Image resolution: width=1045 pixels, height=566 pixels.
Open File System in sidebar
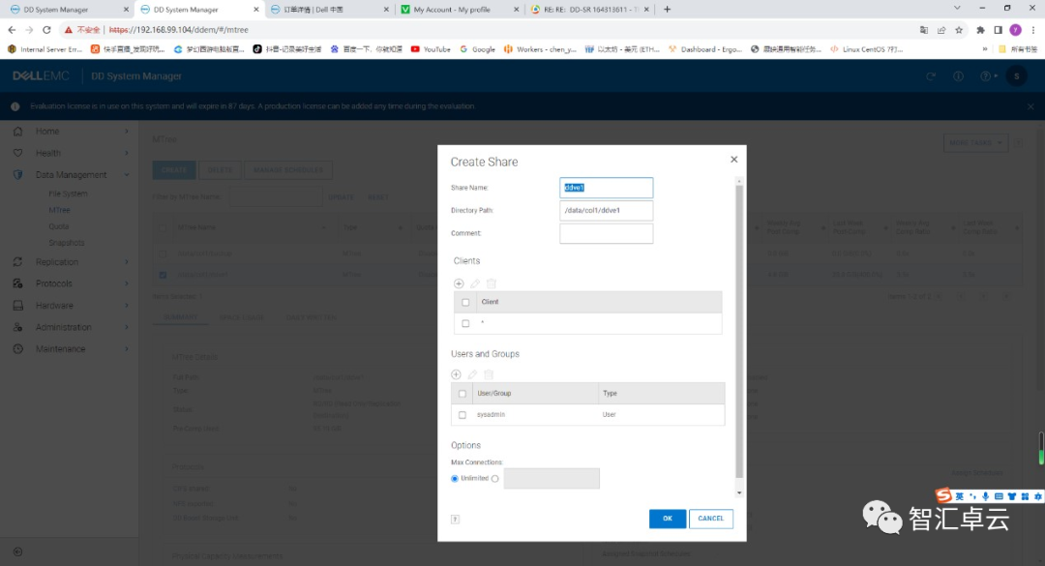pos(68,194)
